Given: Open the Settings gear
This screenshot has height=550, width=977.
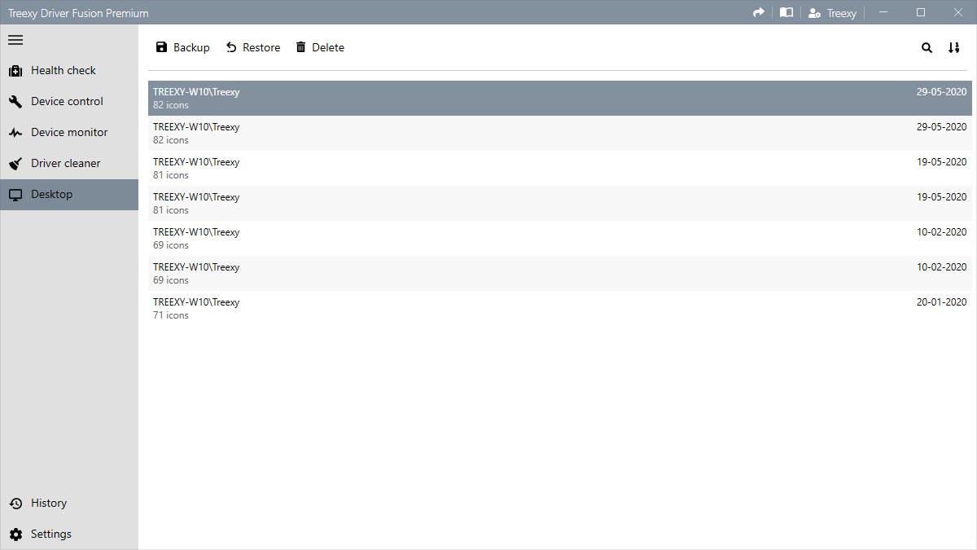Looking at the screenshot, I should [49, 534].
